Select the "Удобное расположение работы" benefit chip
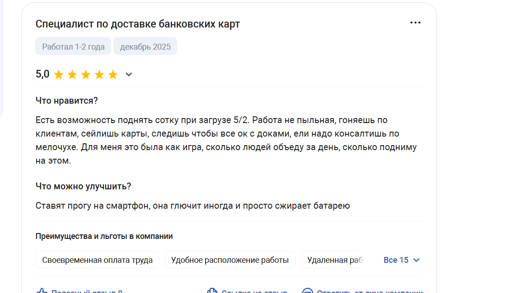The height and width of the screenshot is (293, 525). tap(230, 260)
